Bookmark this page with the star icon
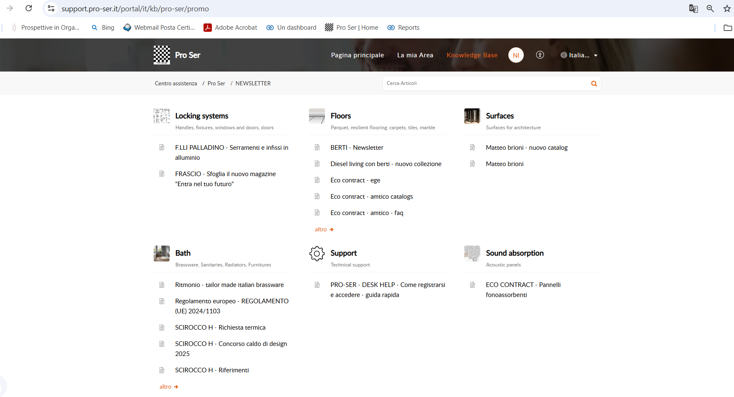 (x=727, y=8)
